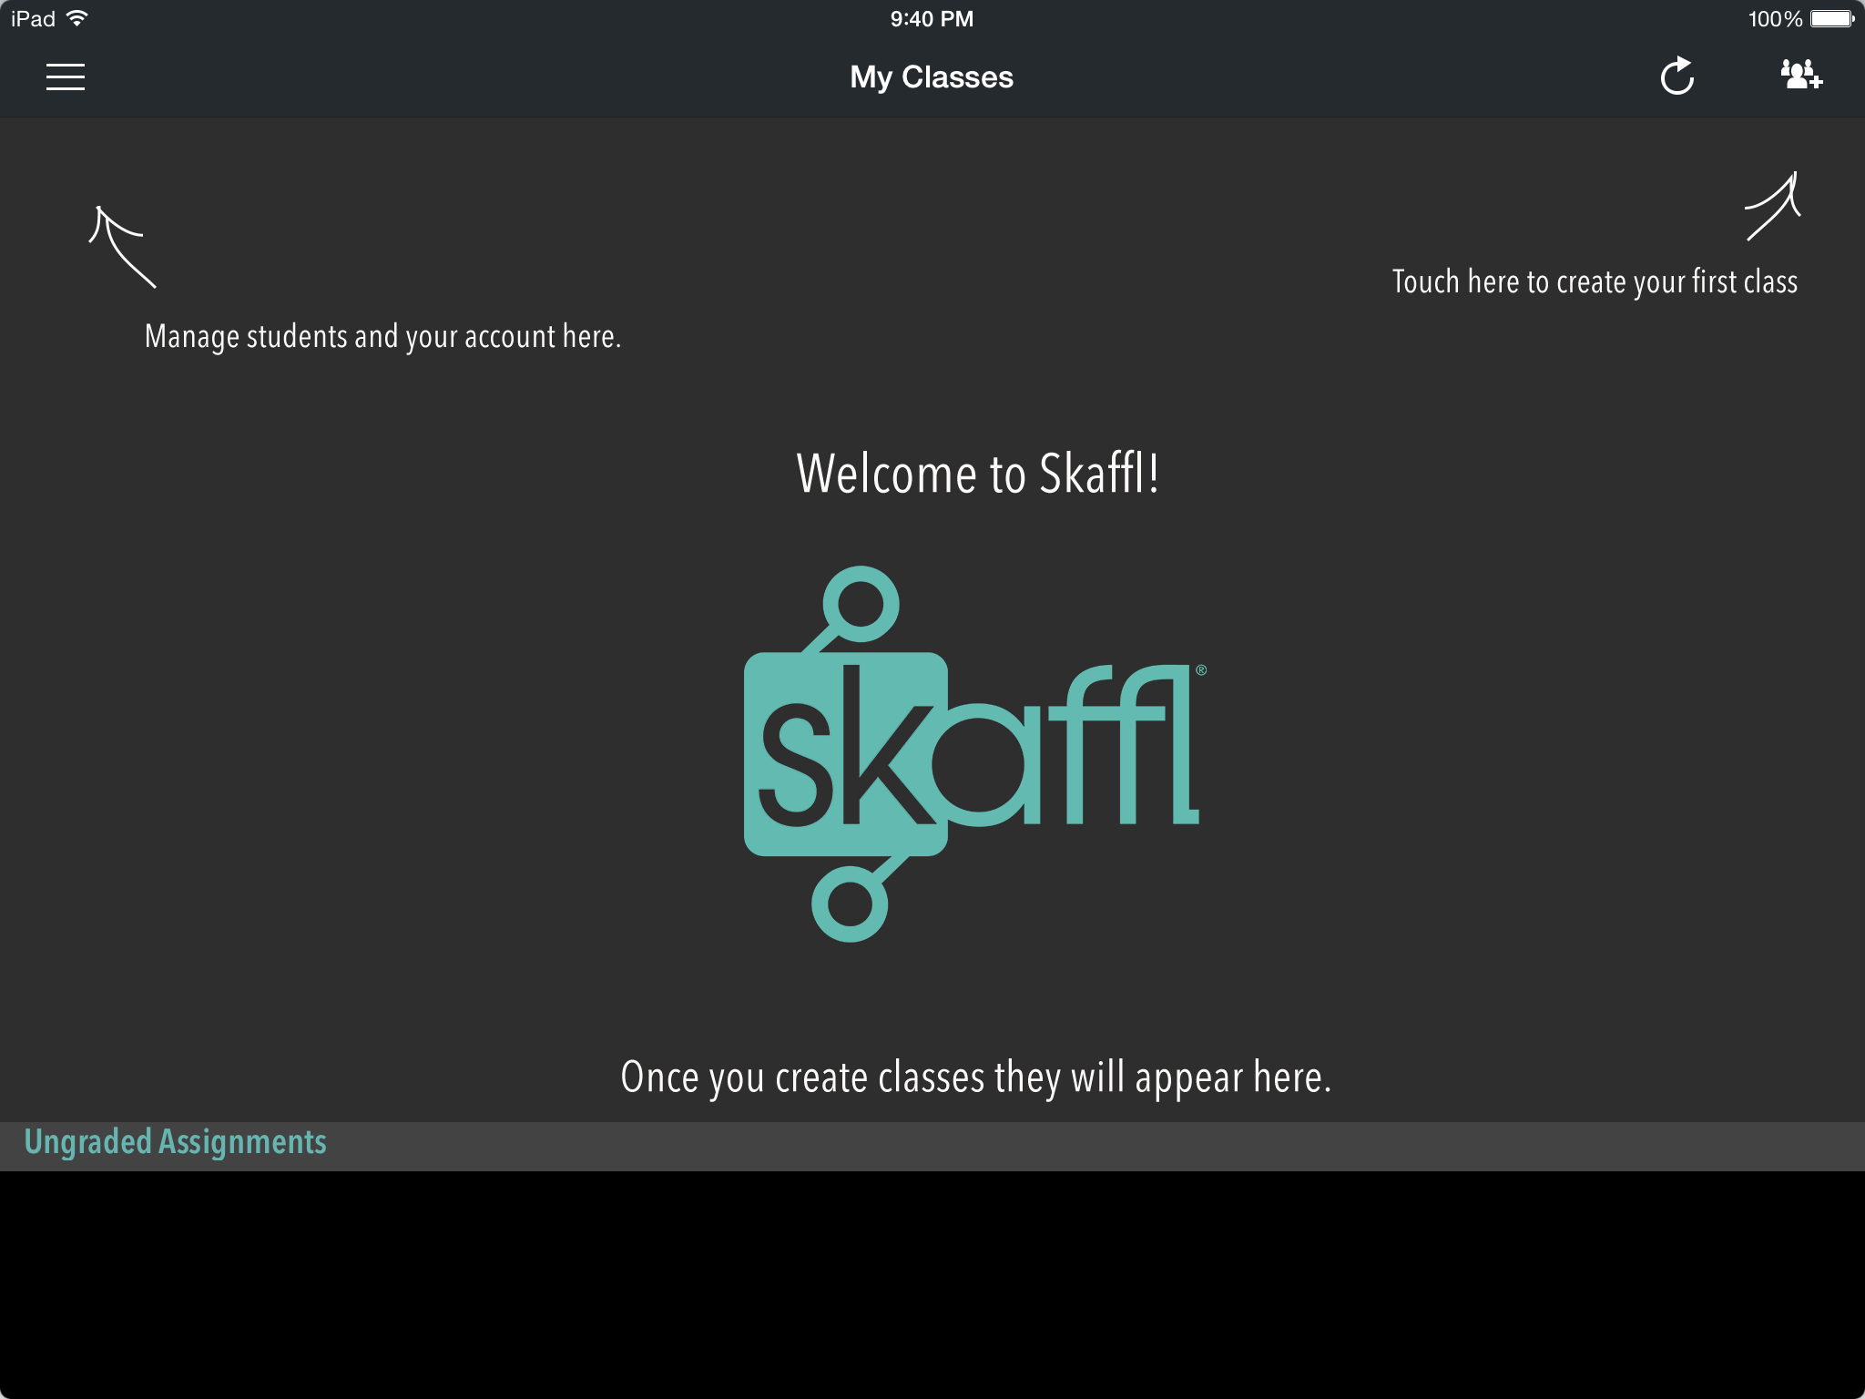Tap the 'Touch here to create your first class' hint
Screen dimensions: 1865x1399
coord(1595,282)
